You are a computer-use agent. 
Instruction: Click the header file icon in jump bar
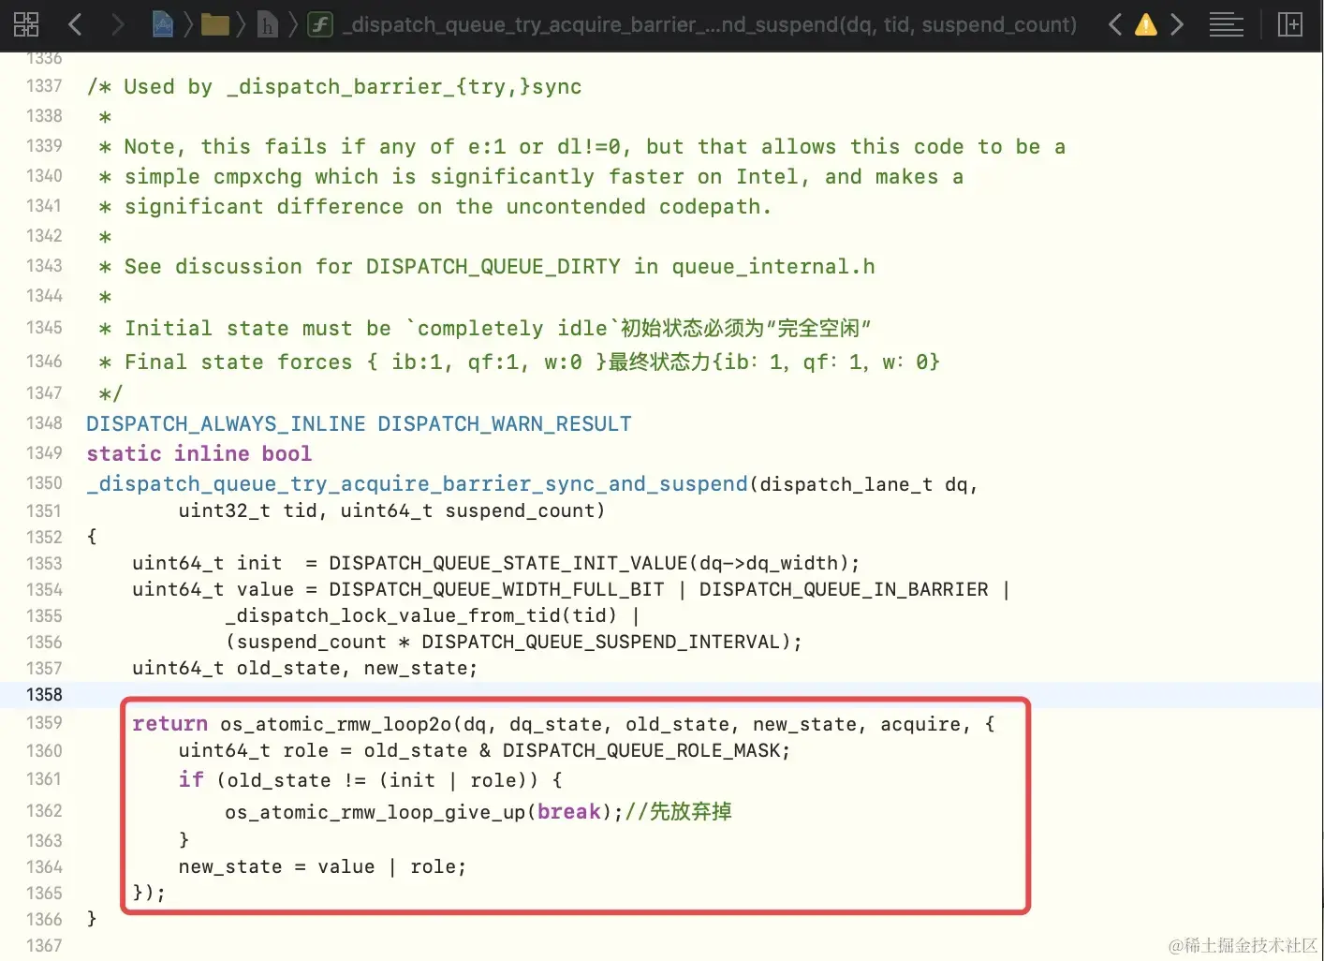(x=268, y=24)
